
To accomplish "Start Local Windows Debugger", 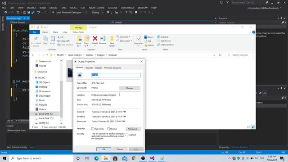I will click(67, 12).
